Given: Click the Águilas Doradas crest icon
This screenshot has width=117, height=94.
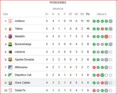Looking at the screenshot, I should click(10, 59).
